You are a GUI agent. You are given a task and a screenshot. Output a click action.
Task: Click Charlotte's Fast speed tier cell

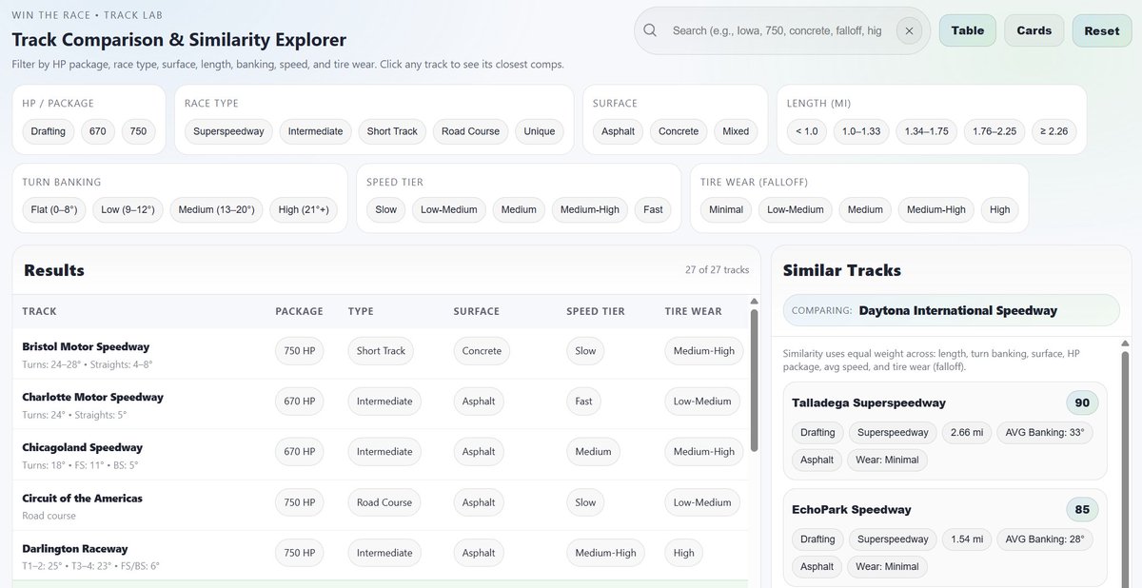583,402
